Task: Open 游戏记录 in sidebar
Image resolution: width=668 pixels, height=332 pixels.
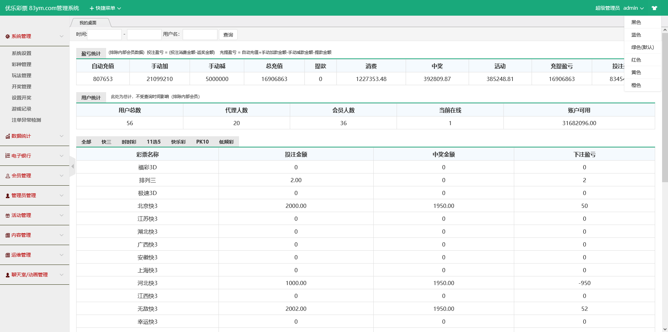Action: click(22, 109)
